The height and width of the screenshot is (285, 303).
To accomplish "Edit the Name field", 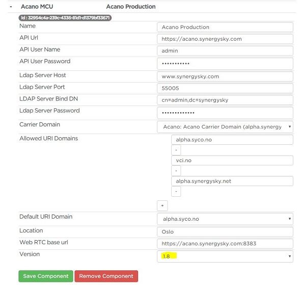I will coord(225,27).
